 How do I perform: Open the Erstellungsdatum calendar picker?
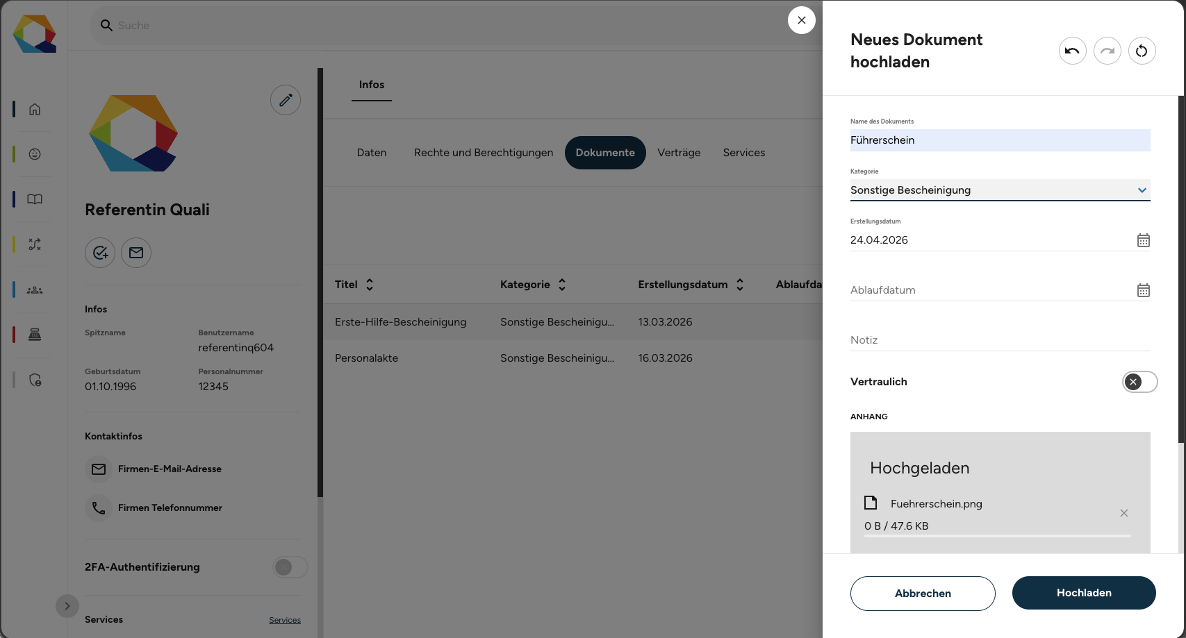1143,240
